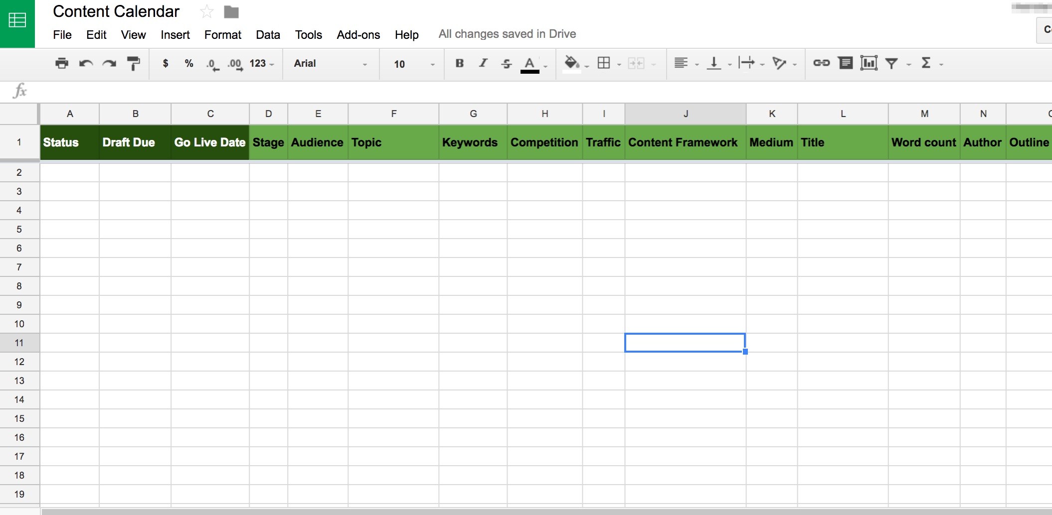Image resolution: width=1052 pixels, height=515 pixels.
Task: Open the View menu
Action: click(x=133, y=34)
